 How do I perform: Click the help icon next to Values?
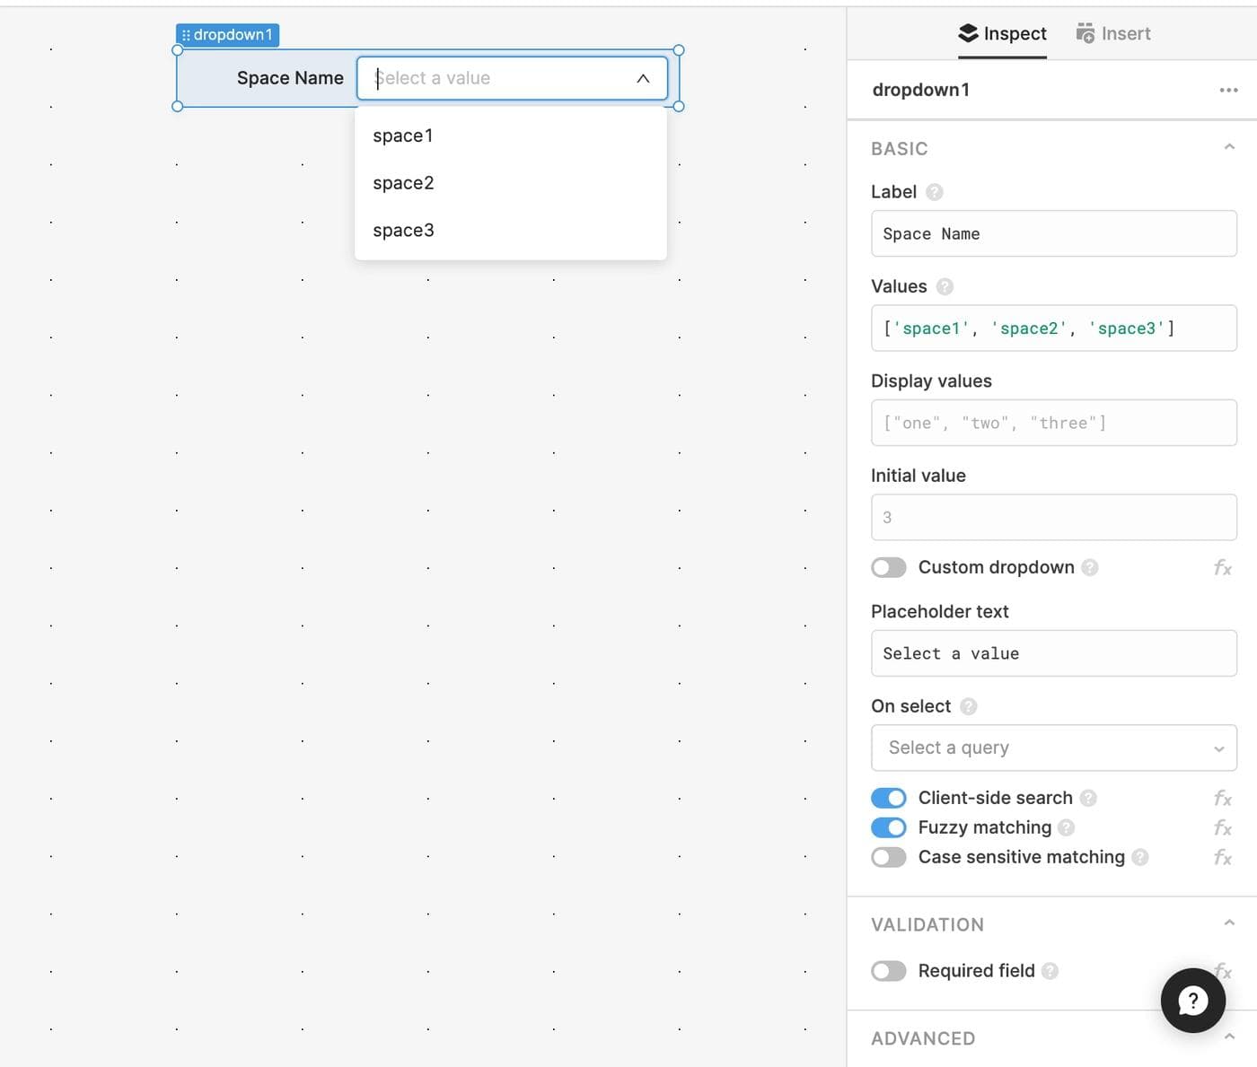[945, 286]
